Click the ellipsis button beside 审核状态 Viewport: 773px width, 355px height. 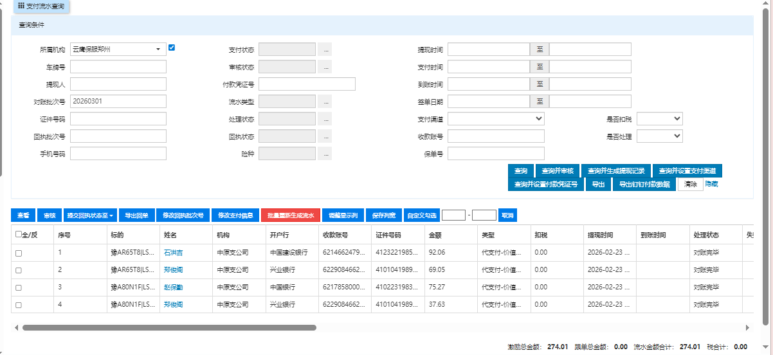click(x=326, y=67)
